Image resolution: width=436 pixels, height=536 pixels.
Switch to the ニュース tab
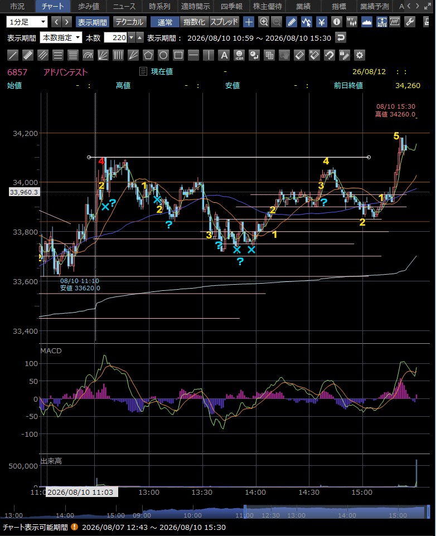pos(124,6)
